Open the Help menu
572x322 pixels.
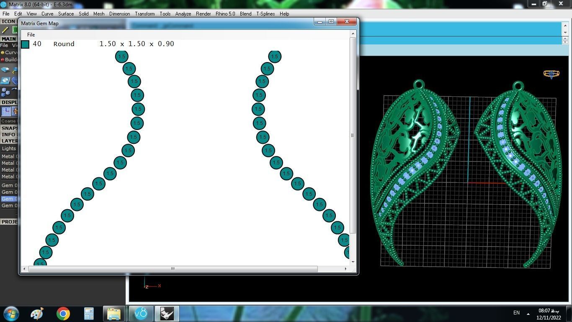[284, 14]
